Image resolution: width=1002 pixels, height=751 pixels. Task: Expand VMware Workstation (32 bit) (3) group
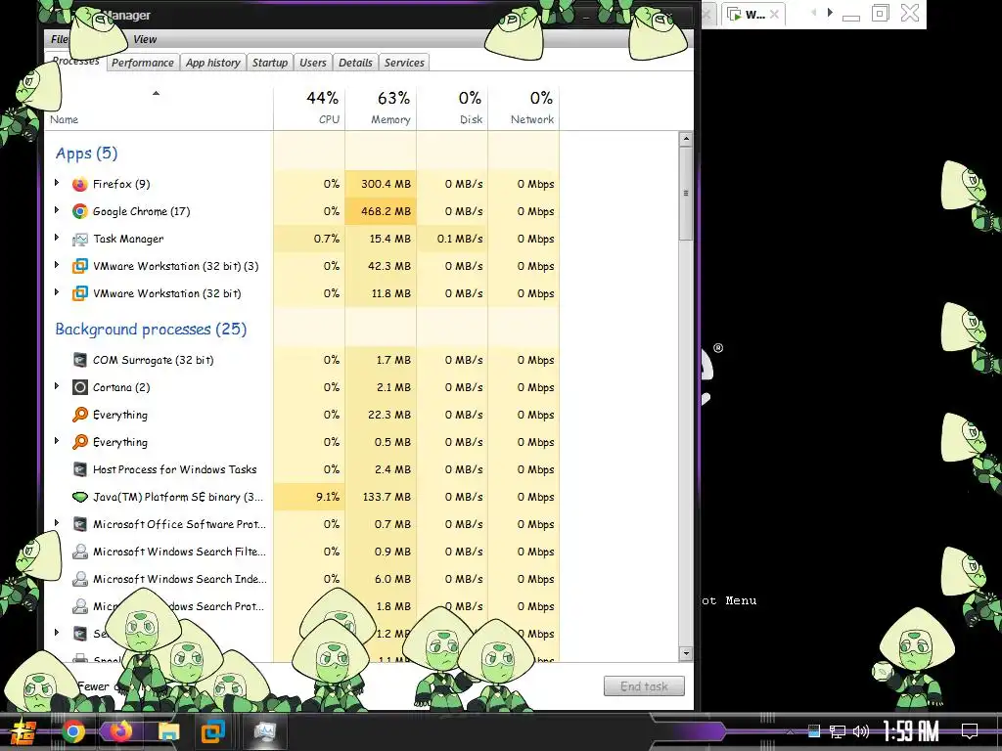click(56, 266)
